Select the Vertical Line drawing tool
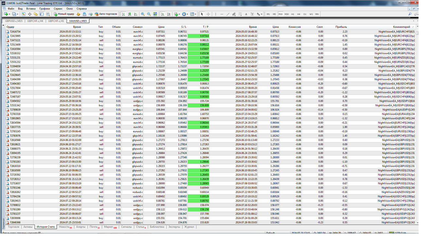 tap(216, 14)
